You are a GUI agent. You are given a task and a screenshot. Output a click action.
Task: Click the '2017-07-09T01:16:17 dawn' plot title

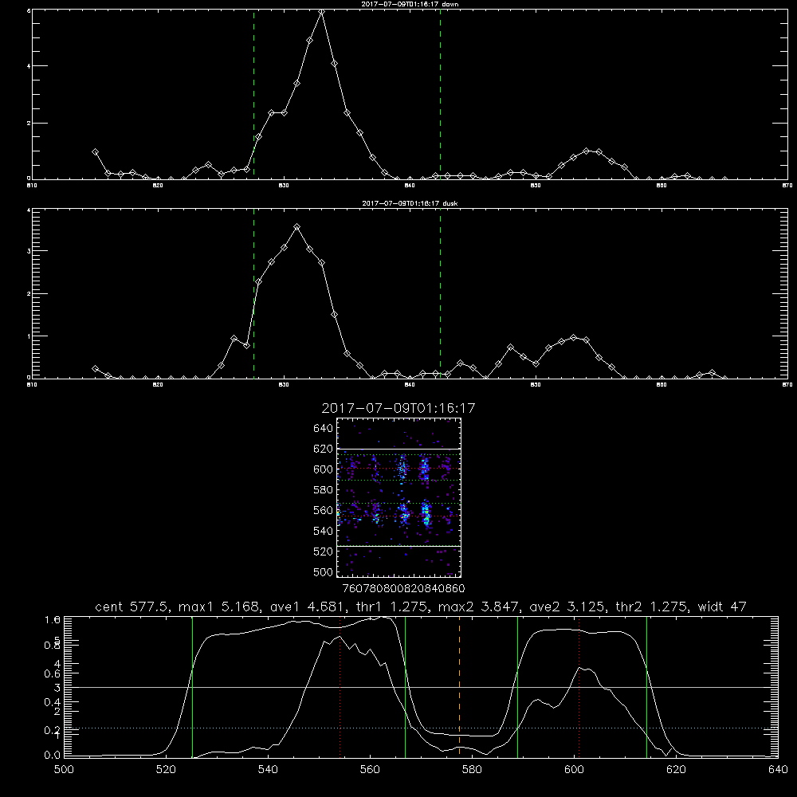point(410,4)
